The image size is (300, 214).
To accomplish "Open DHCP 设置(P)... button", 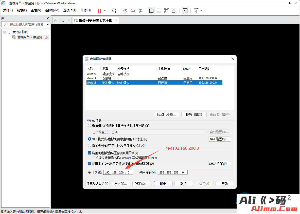I will (219, 164).
